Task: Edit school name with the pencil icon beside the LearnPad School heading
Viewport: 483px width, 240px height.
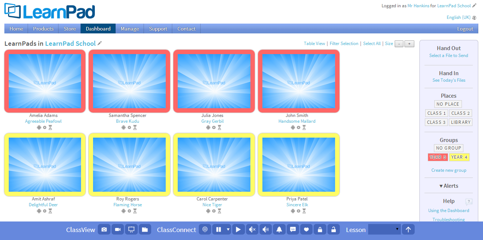Action: click(x=100, y=43)
